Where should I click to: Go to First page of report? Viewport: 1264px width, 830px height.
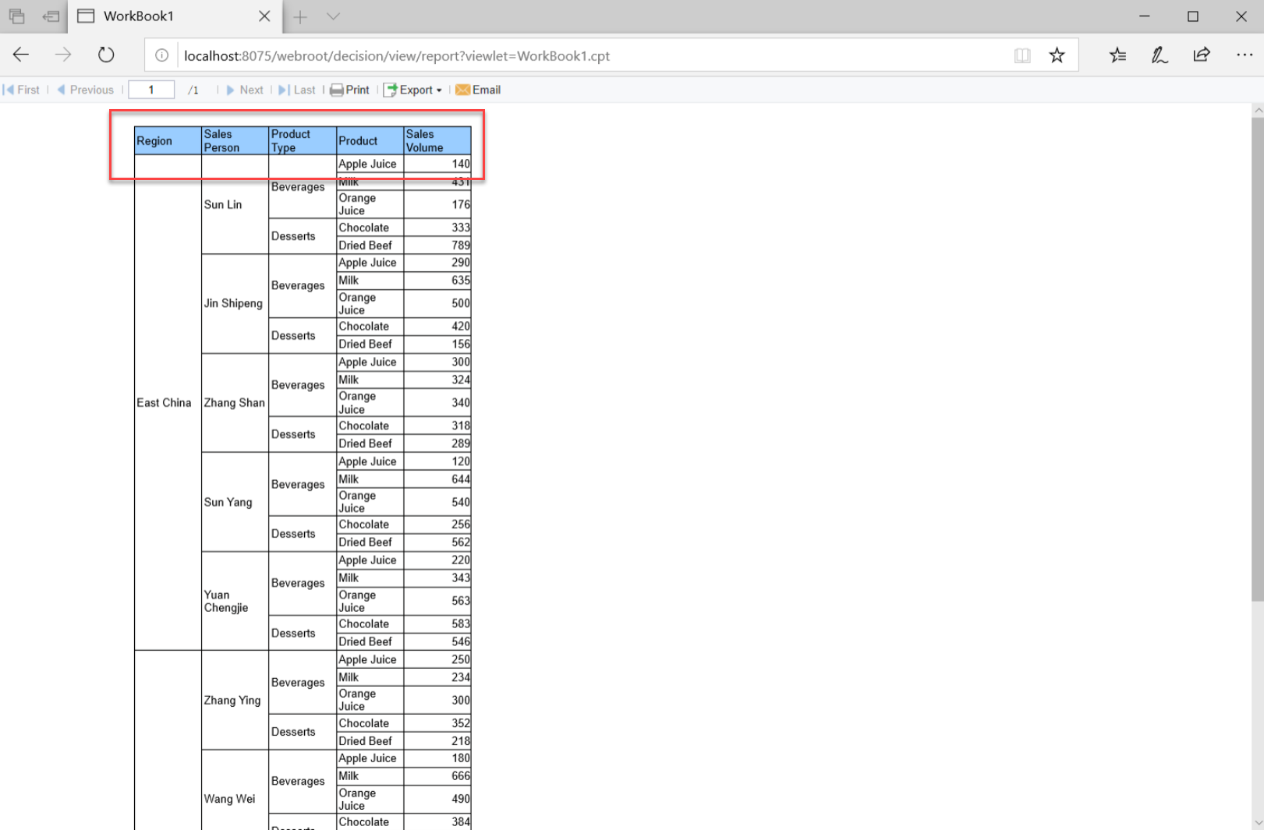click(21, 90)
